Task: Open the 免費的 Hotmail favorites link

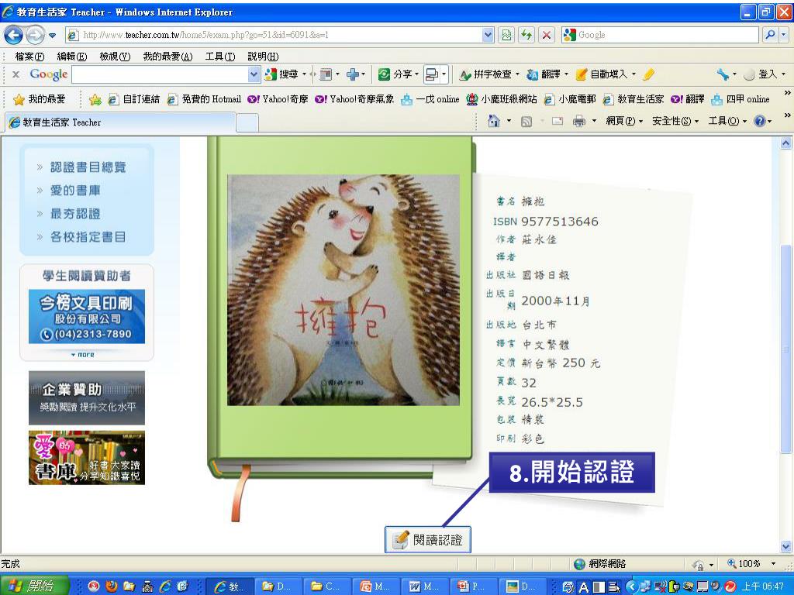Action: click(204, 99)
